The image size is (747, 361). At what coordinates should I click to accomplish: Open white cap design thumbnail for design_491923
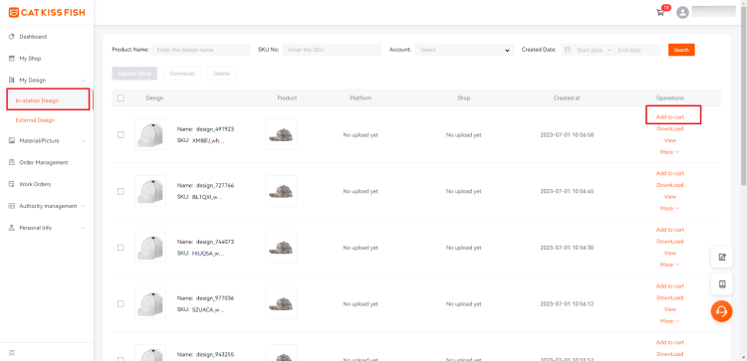(x=150, y=134)
